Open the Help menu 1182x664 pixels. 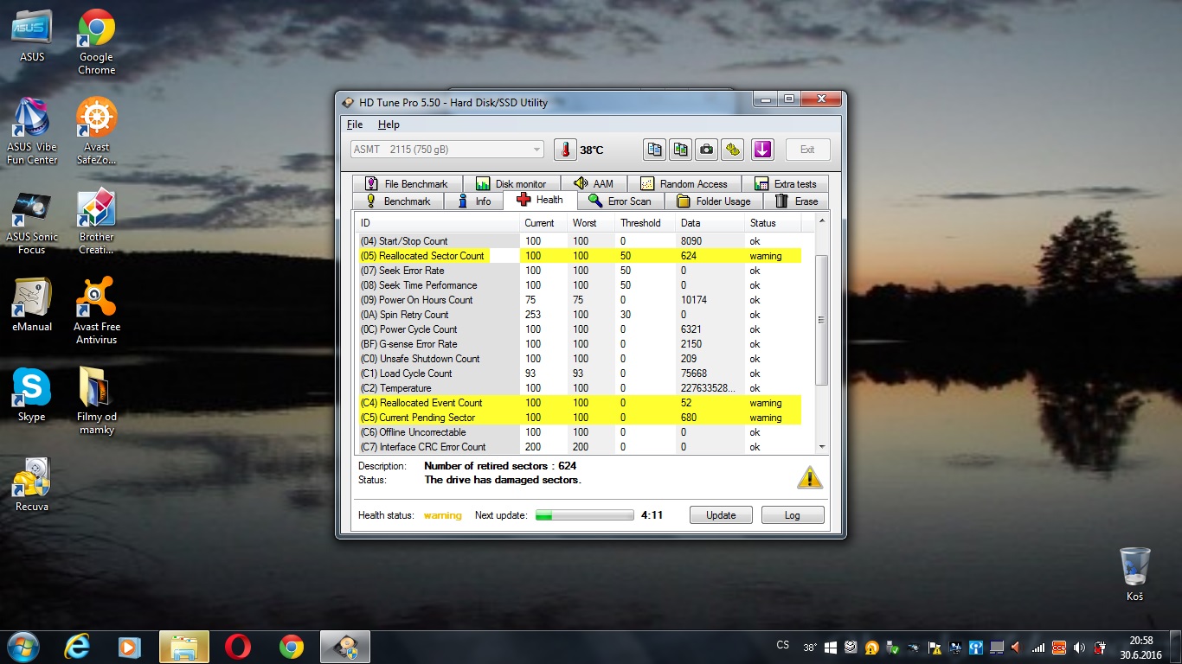pos(389,124)
